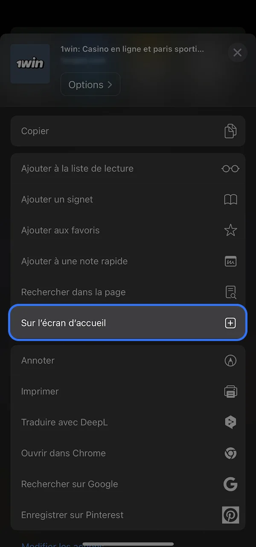This screenshot has width=256, height=547.
Task: Tap the printer icon beside Imprimer
Action: (x=230, y=391)
